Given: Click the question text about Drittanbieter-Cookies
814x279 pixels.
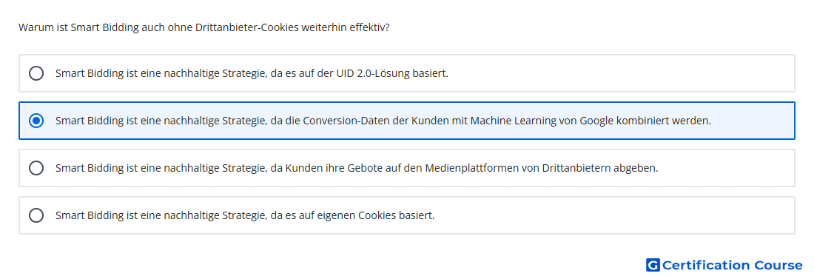Looking at the screenshot, I should click(x=204, y=27).
